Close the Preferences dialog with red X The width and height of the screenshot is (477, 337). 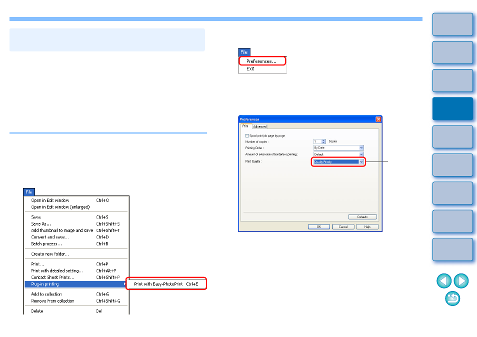(378, 119)
